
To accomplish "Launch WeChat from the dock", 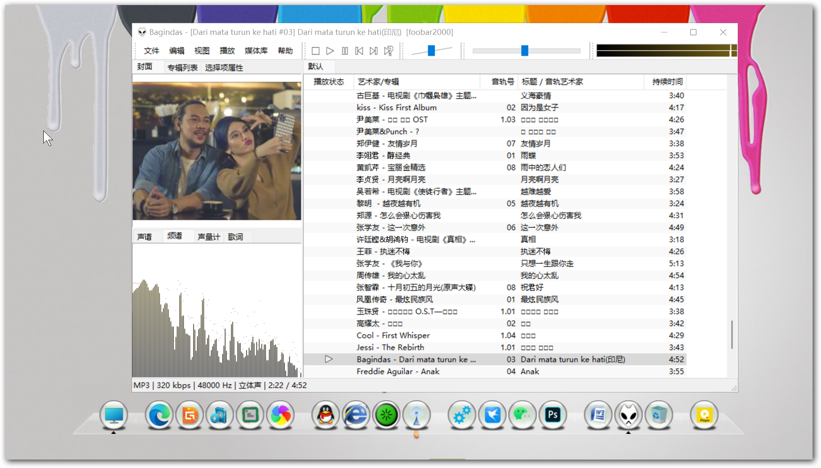I will tap(522, 415).
